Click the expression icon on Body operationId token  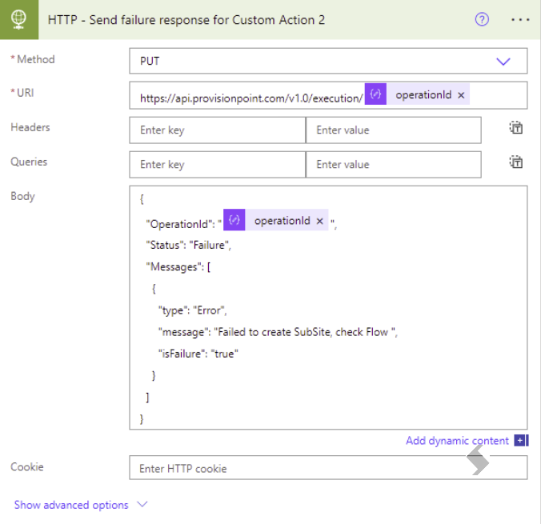[x=234, y=220]
